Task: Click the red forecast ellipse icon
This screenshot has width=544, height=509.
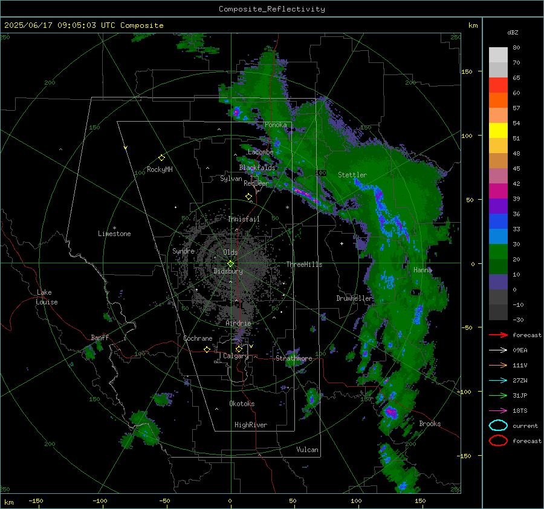Action: (x=498, y=441)
